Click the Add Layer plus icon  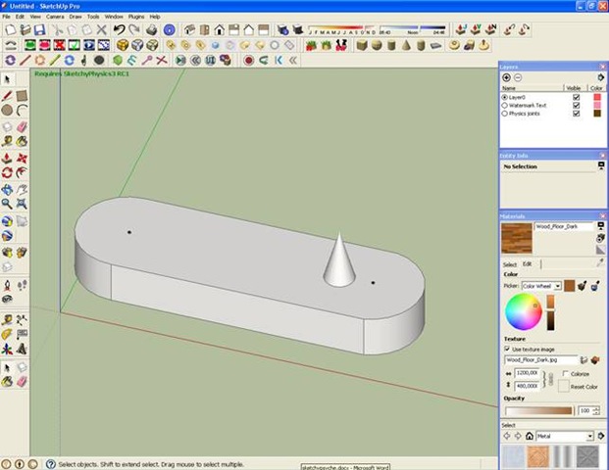coord(506,77)
